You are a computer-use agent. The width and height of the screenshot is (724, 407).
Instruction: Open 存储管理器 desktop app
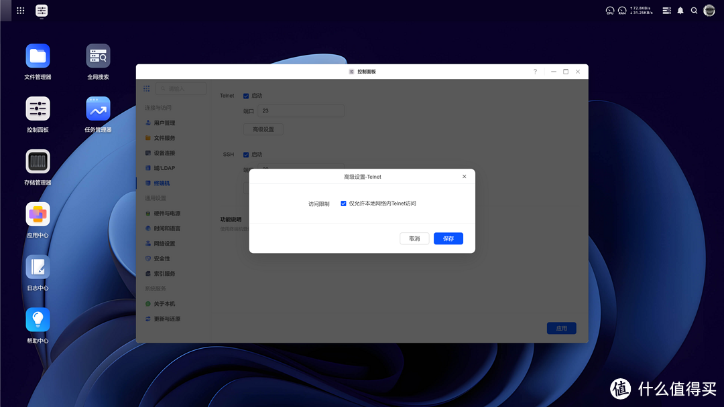(38, 162)
